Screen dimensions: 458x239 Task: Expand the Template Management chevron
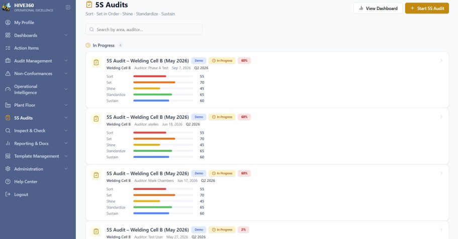point(66,156)
